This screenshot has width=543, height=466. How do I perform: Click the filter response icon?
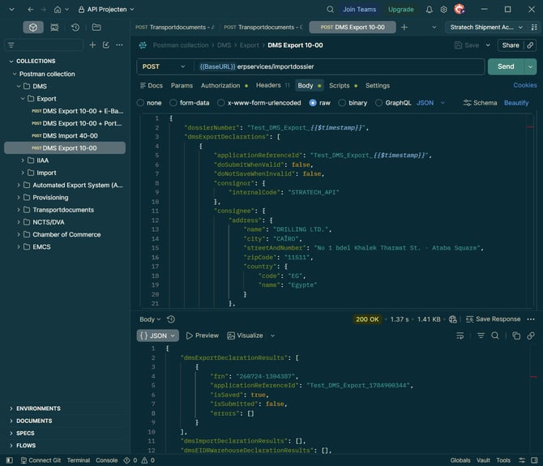point(481,336)
